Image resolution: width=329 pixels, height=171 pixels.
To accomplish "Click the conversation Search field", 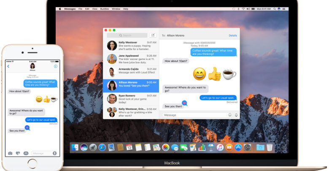I will pyautogui.click(x=127, y=35).
